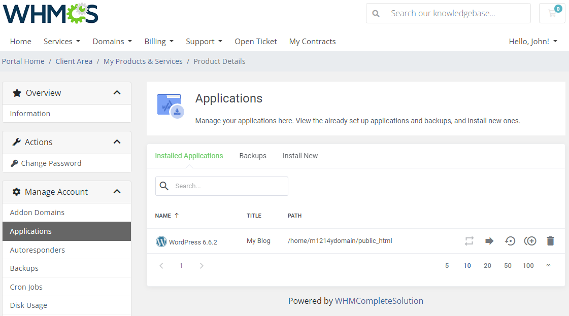This screenshot has height=316, width=569.
Task: Delete the WordPress installation via trash icon
Action: coord(551,241)
